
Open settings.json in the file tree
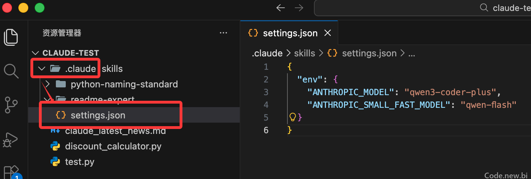point(98,115)
